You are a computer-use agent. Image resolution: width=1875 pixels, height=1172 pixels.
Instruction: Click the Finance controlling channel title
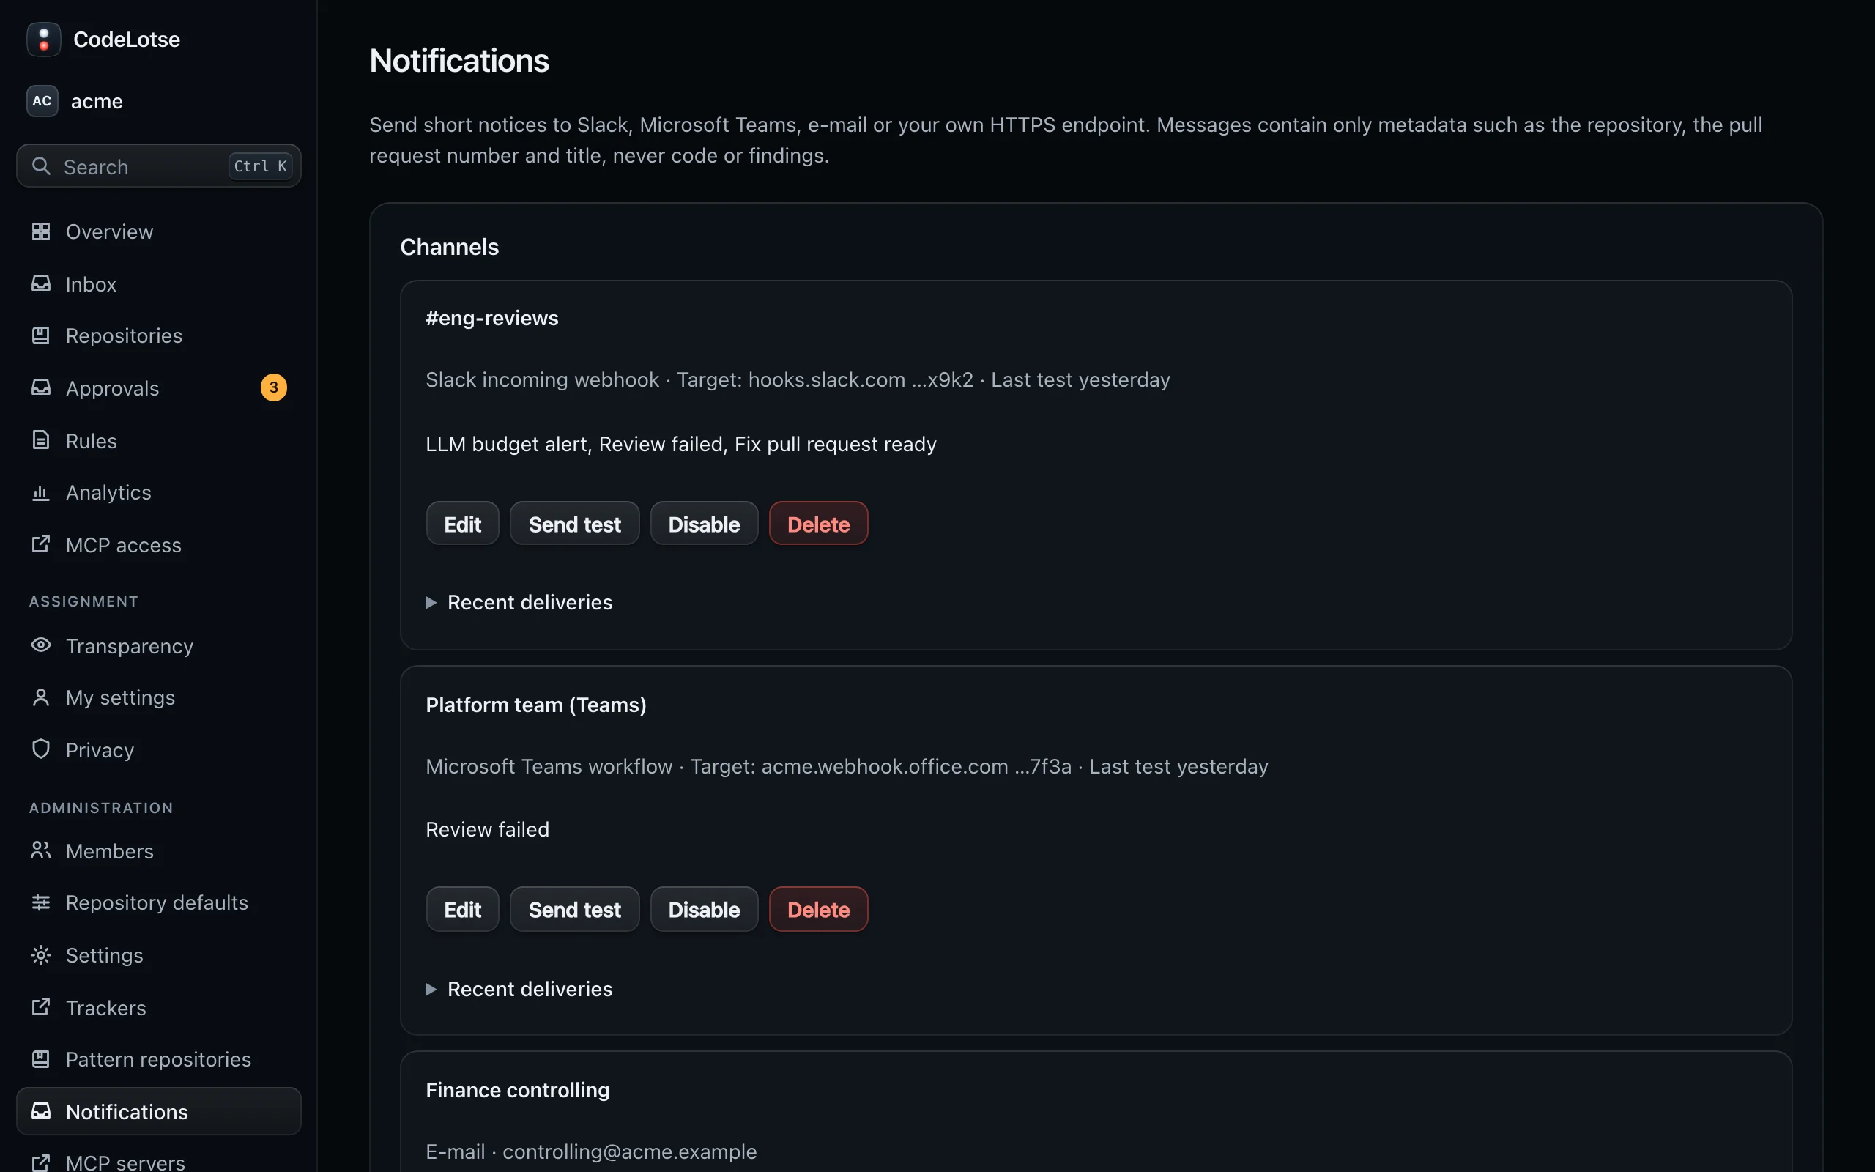(518, 1090)
